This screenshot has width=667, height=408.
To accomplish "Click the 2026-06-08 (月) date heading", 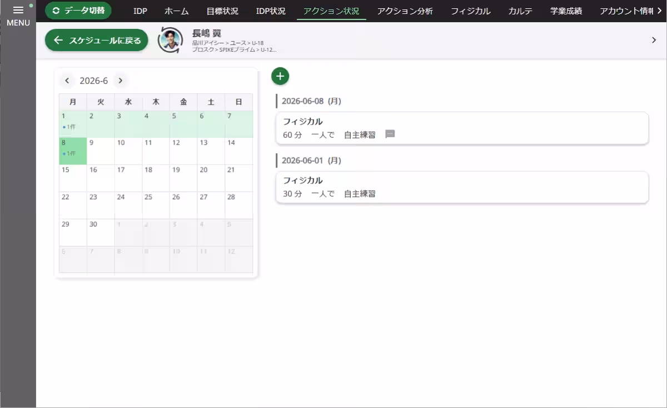I will (x=311, y=101).
